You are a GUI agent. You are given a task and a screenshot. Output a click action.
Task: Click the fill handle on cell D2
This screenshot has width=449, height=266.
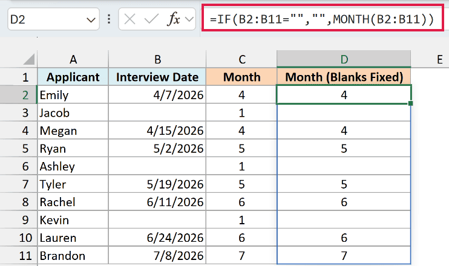coord(411,103)
